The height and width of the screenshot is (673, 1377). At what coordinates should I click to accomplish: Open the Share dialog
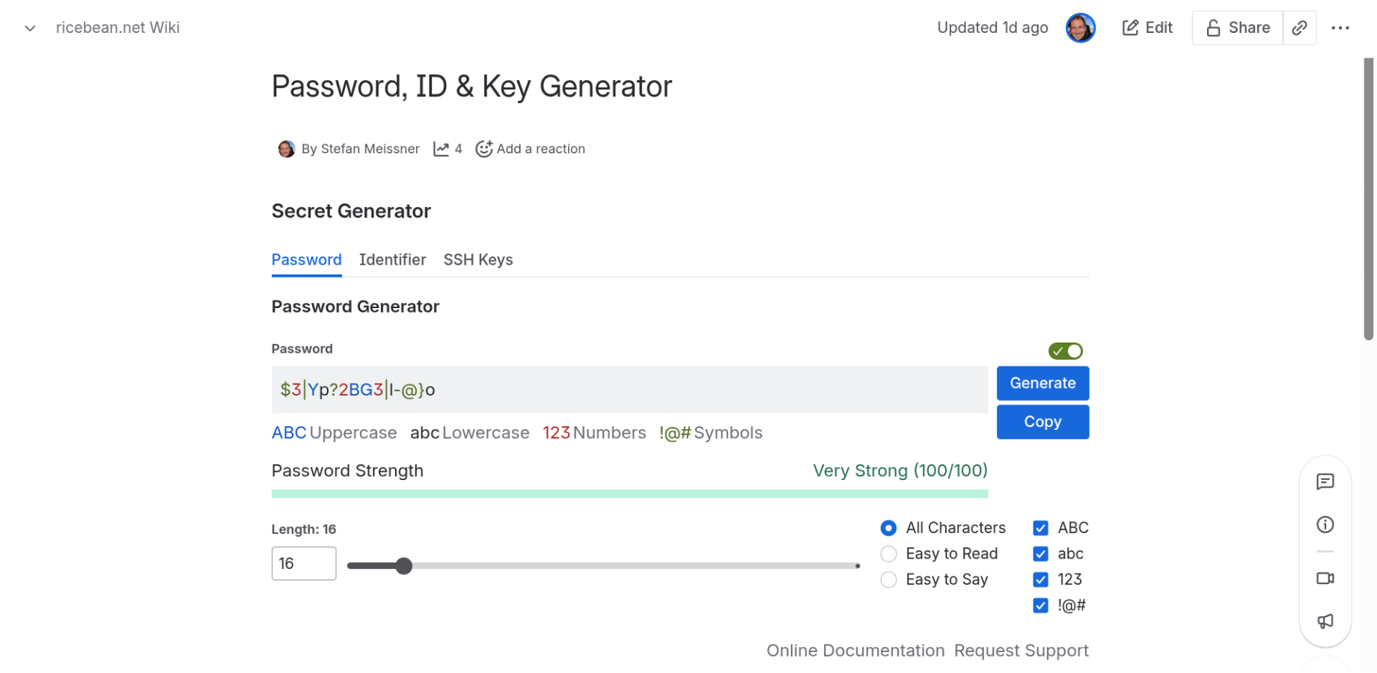1238,28
